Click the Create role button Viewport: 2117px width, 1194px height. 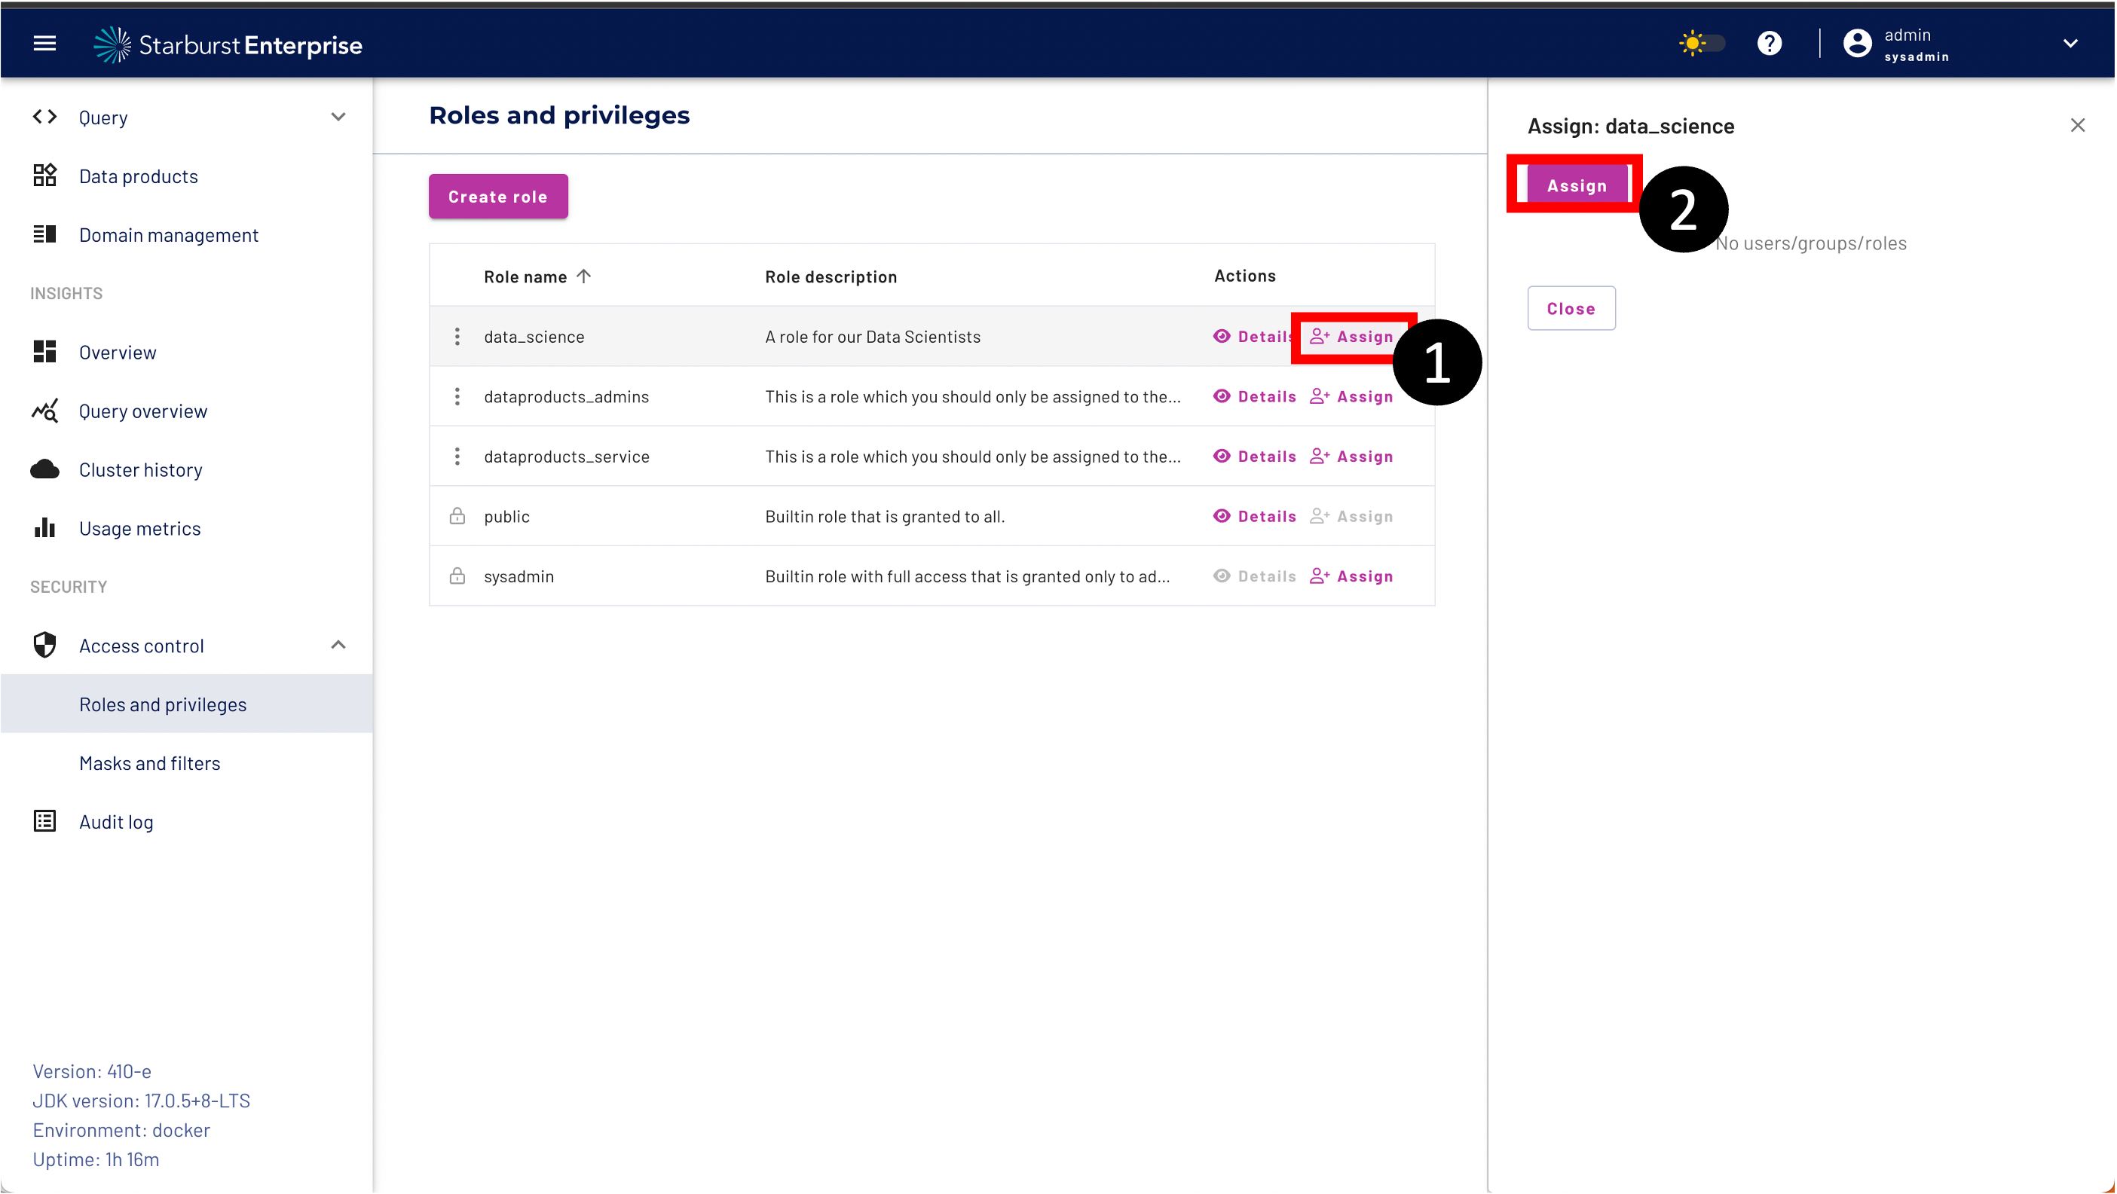tap(497, 197)
